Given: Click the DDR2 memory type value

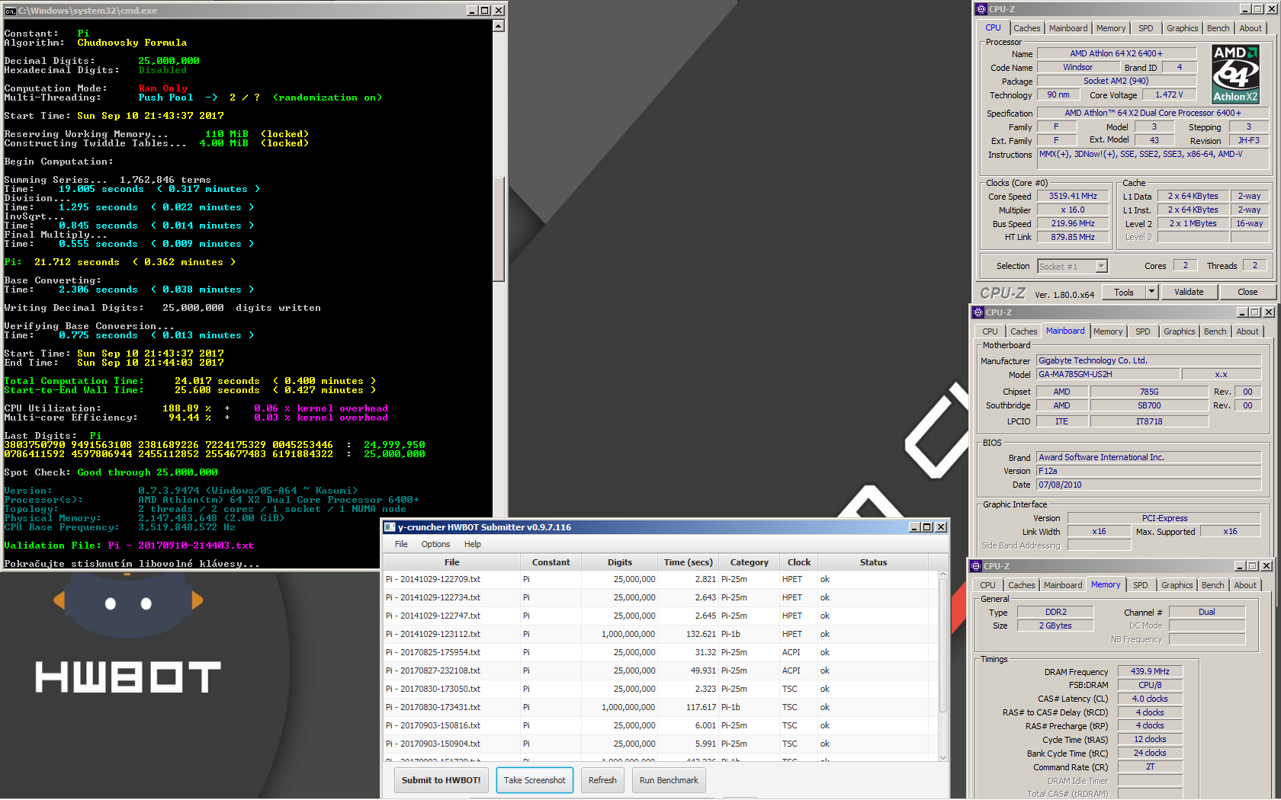Looking at the screenshot, I should (x=1056, y=612).
